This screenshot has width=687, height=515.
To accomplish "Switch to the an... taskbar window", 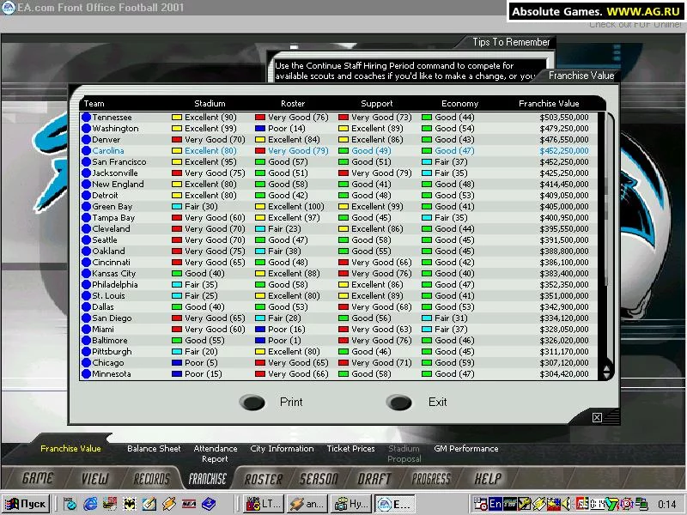I will [x=307, y=504].
